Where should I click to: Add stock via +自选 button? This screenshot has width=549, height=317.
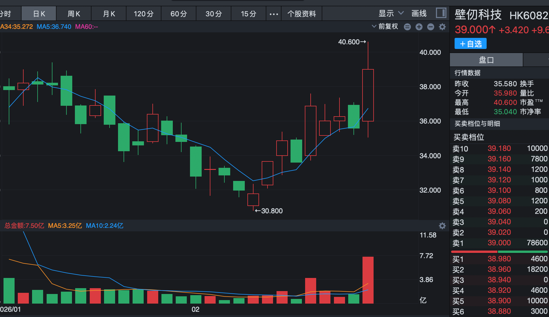[470, 44]
